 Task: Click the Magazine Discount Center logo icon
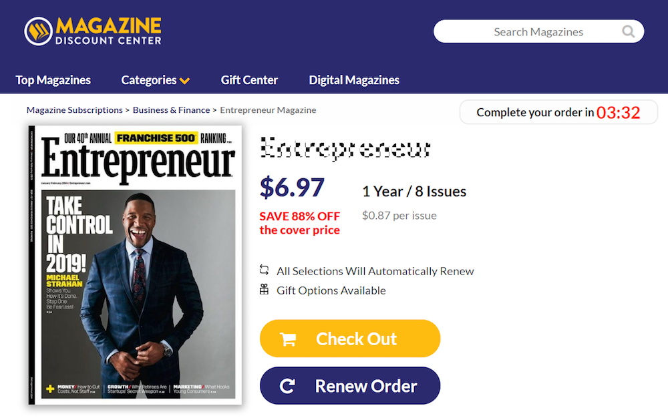39,31
